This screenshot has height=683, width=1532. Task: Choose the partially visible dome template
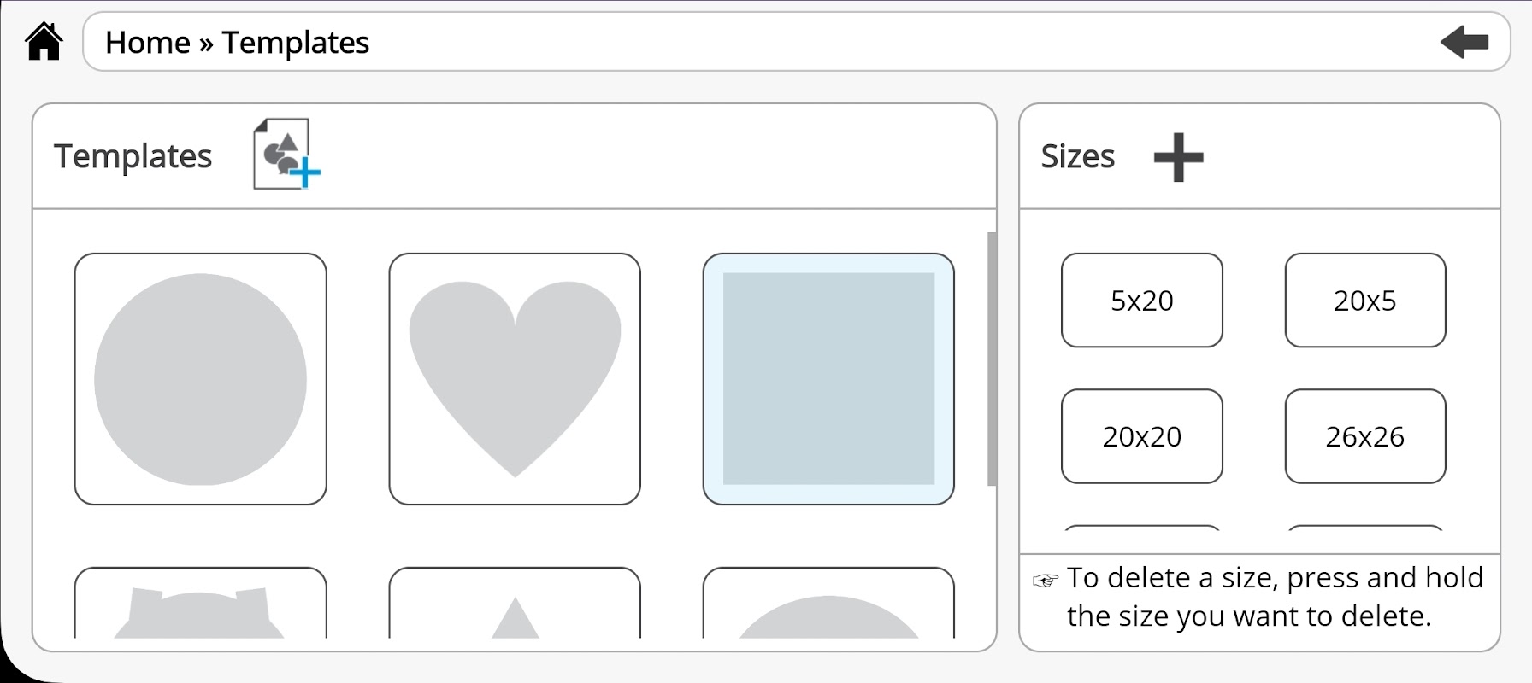(x=828, y=604)
